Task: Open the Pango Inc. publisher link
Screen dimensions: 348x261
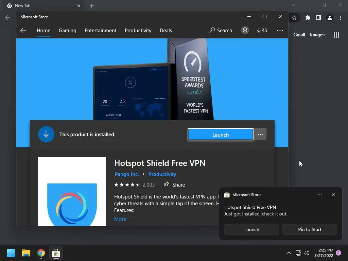Action: pos(127,174)
